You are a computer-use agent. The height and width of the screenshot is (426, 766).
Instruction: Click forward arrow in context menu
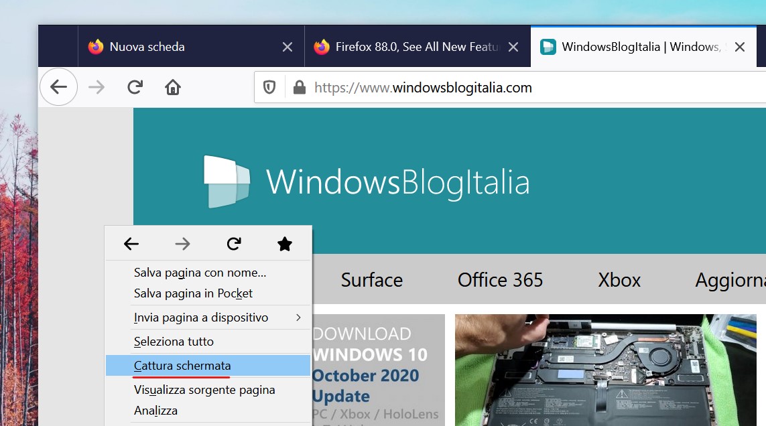183,244
